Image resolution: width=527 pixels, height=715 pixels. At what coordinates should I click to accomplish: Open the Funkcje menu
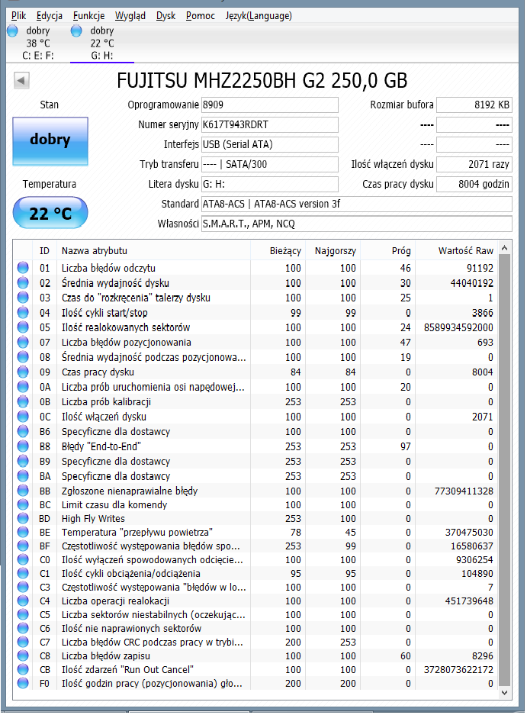point(89,16)
